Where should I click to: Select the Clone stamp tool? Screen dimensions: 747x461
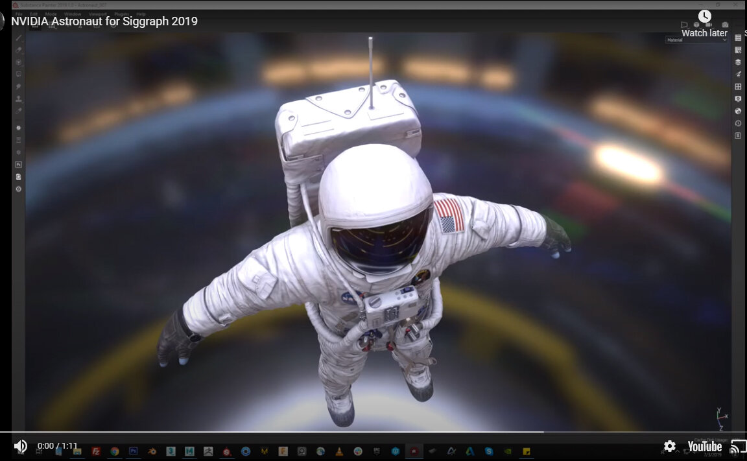(19, 99)
